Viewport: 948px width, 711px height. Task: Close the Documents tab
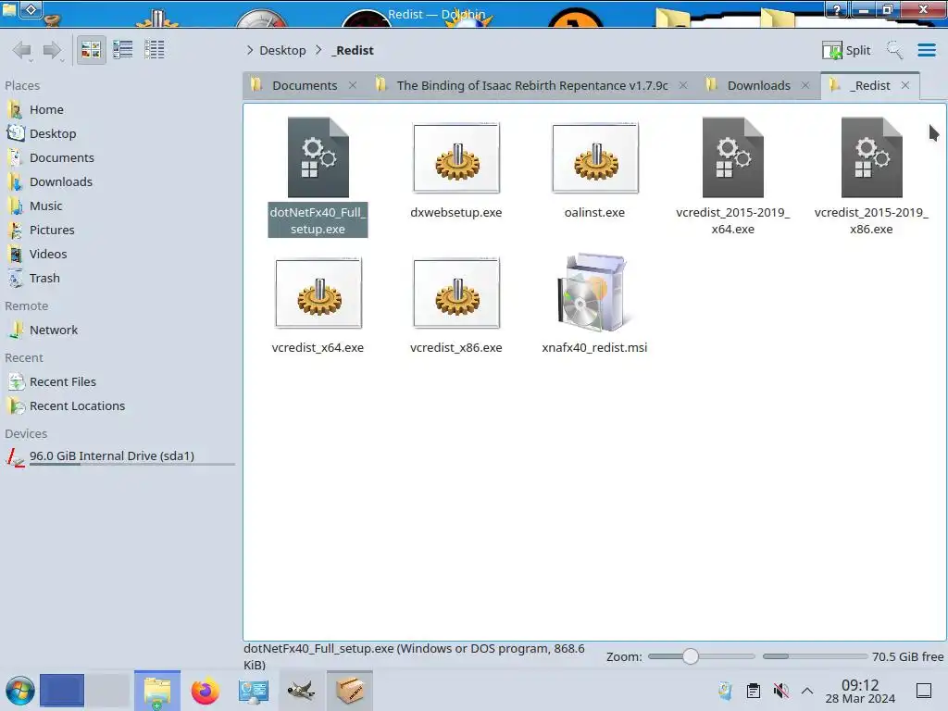[353, 85]
